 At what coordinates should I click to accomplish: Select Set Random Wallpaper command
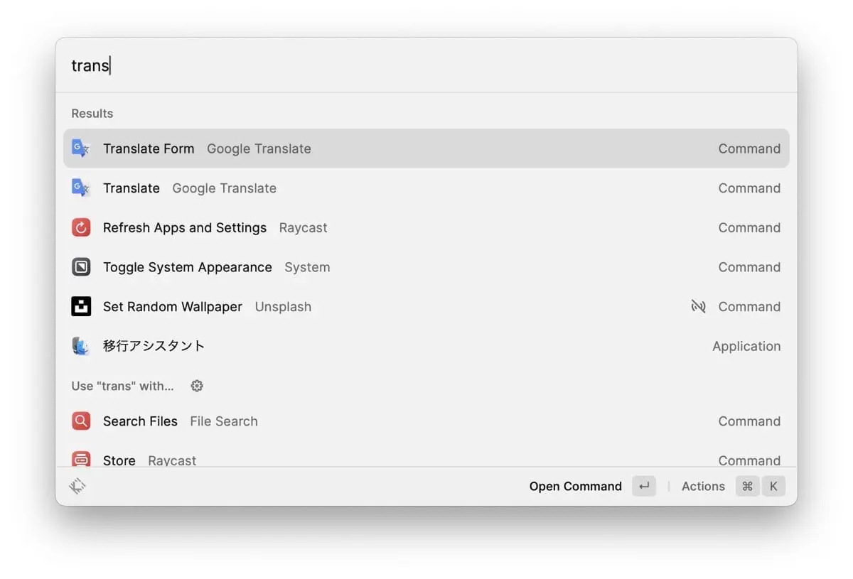coord(426,307)
